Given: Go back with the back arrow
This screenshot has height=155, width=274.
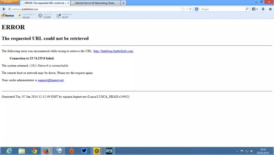Looking at the screenshot, I should click(4, 9).
